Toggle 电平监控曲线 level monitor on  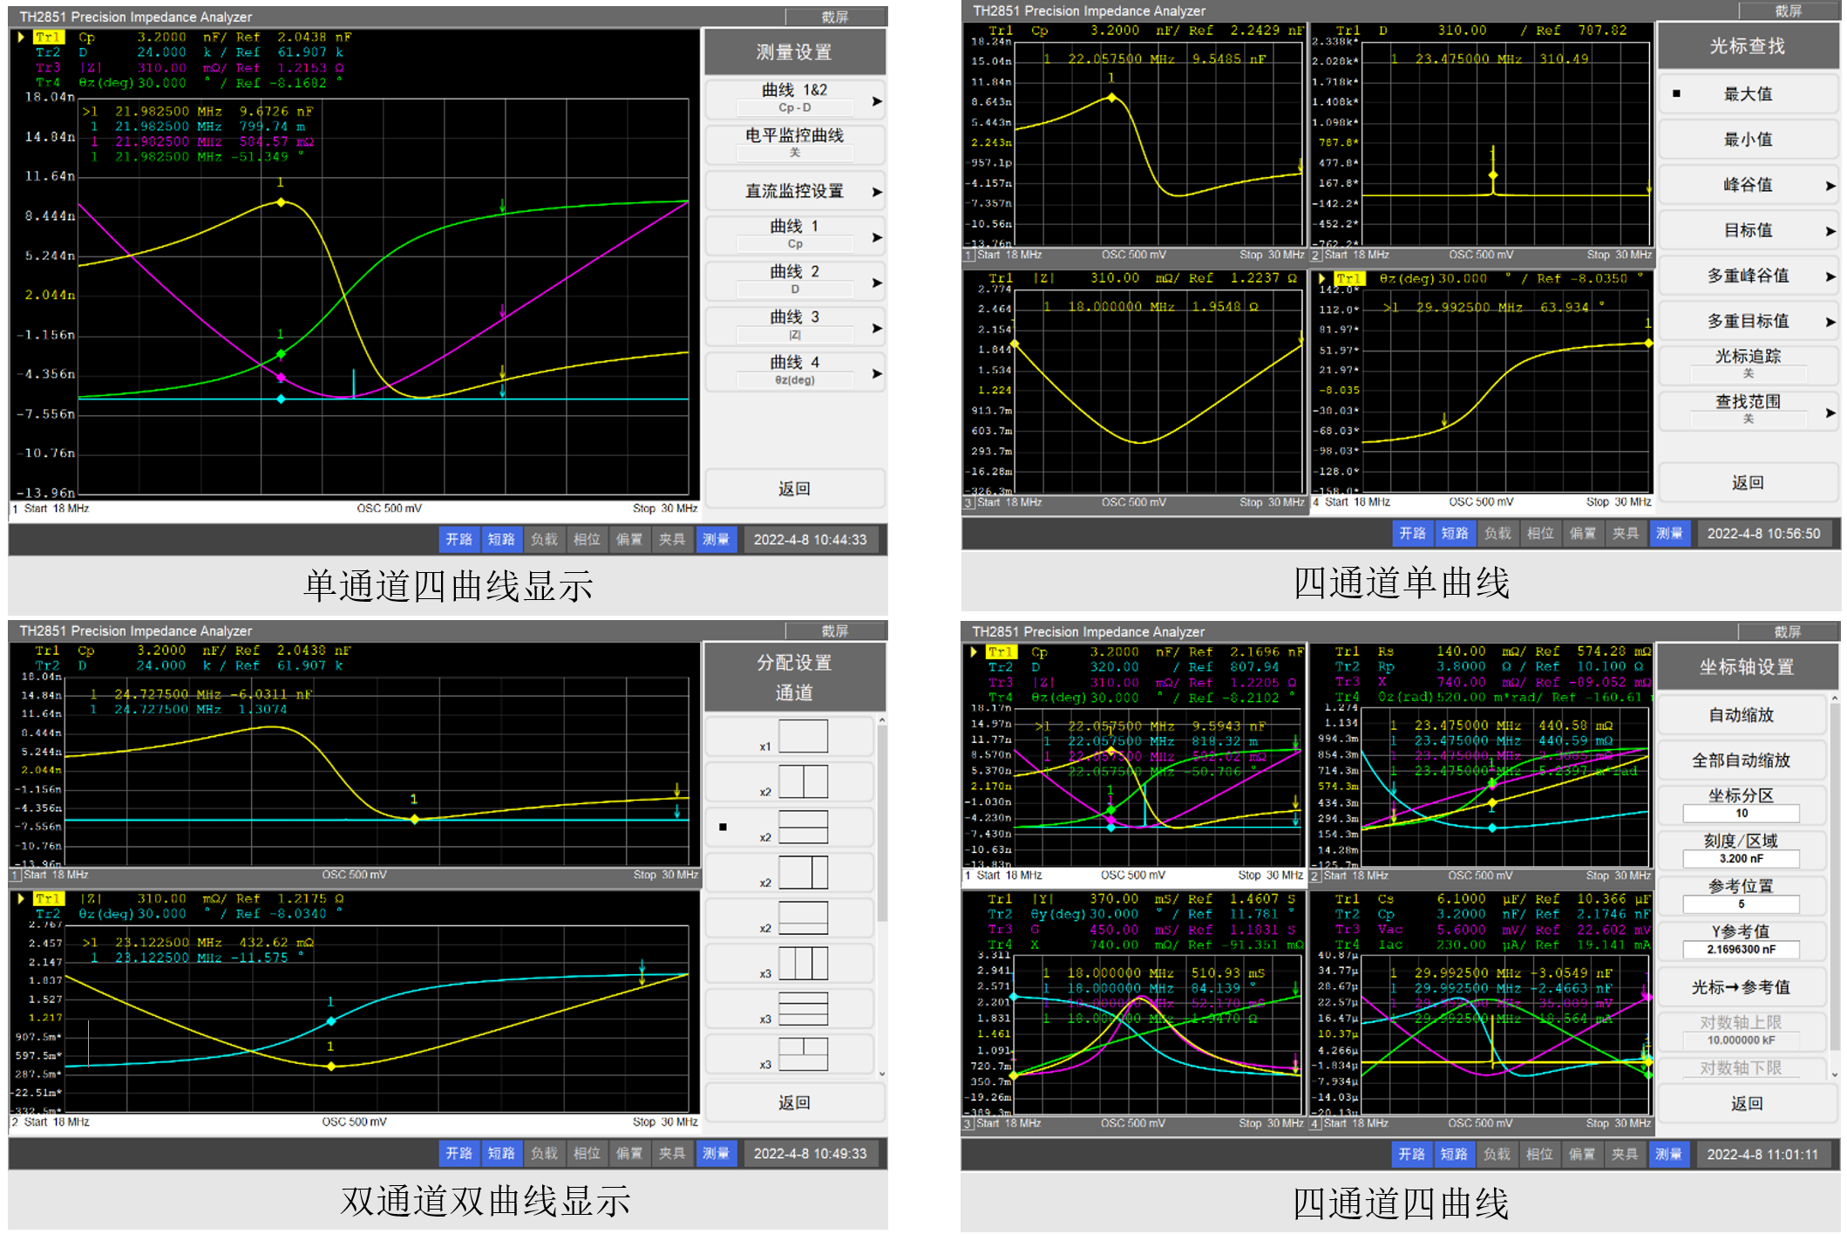[794, 145]
